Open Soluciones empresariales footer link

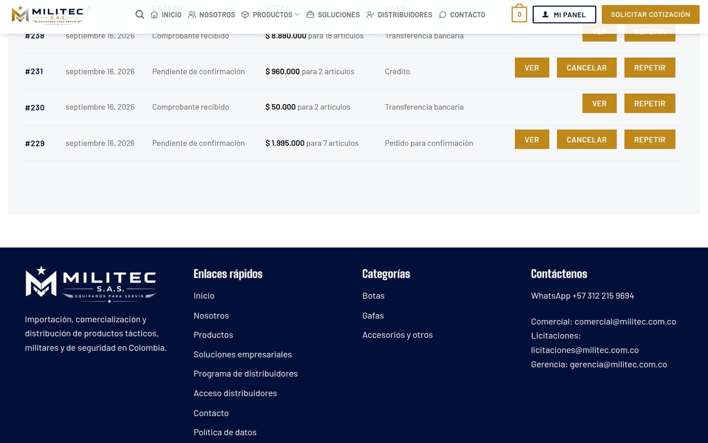[x=242, y=354]
